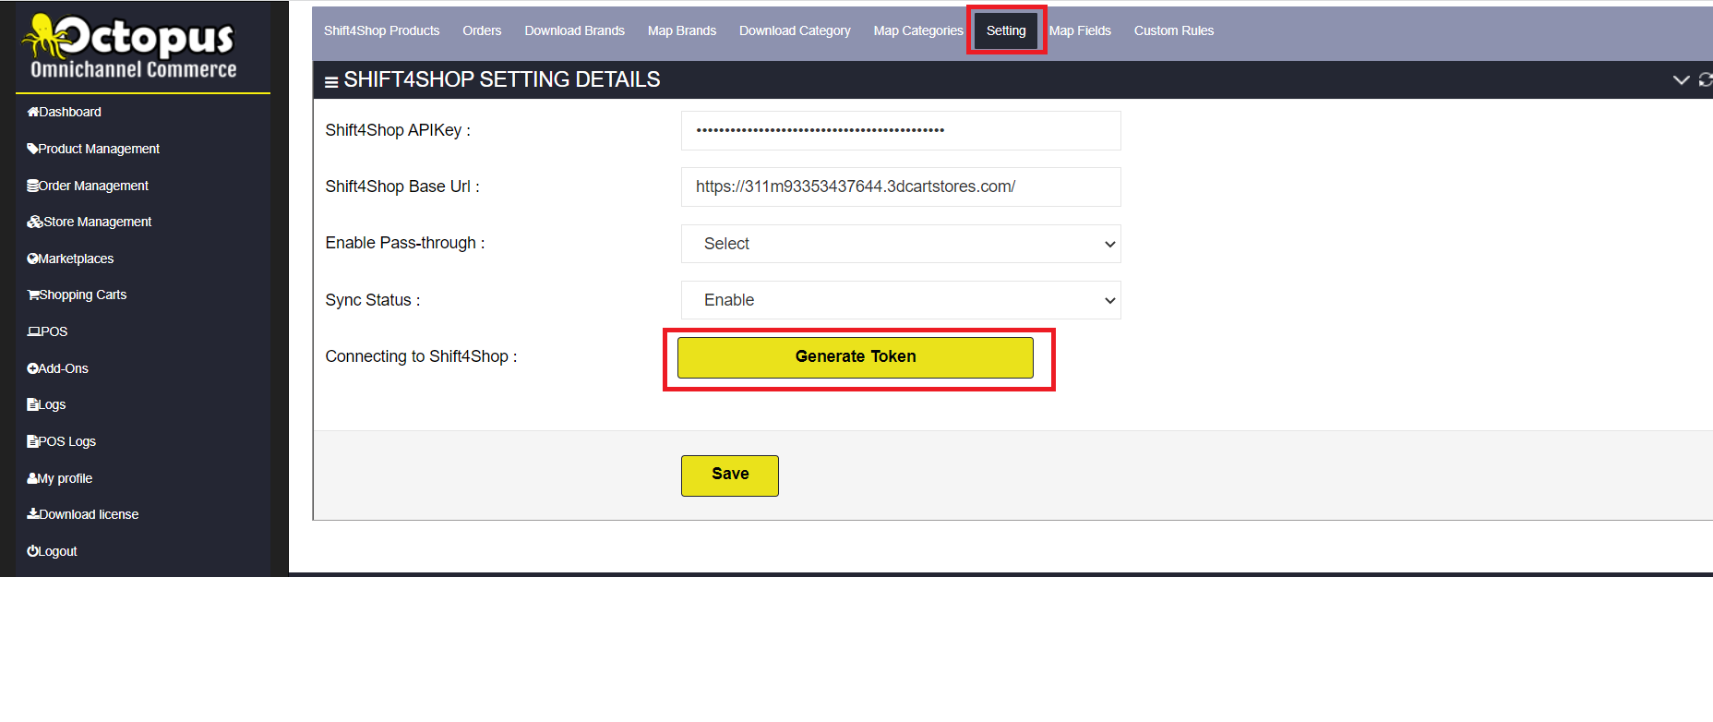Screen dimensions: 1713x722
Task: Open the Custom Rules tab
Action: [1174, 30]
